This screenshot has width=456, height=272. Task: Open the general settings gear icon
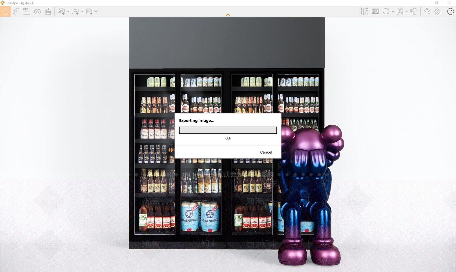click(438, 11)
